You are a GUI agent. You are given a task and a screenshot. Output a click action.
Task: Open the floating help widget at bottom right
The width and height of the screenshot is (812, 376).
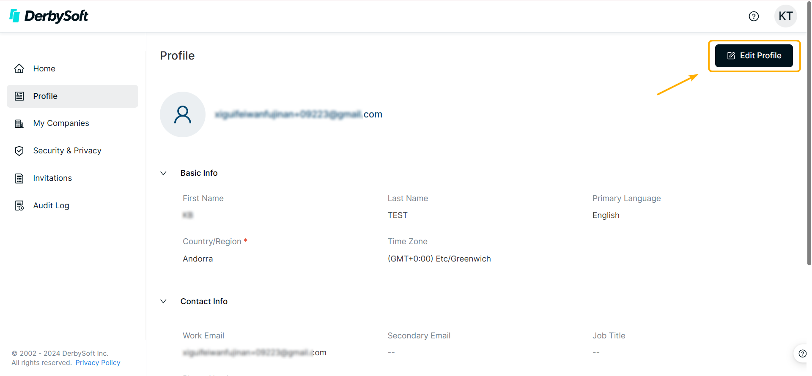click(x=802, y=354)
